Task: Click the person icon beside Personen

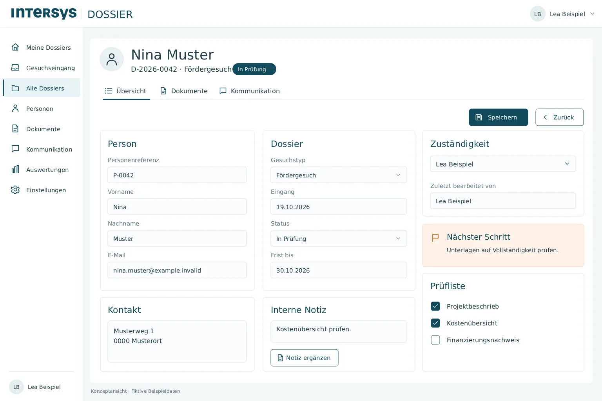Action: (x=15, y=108)
